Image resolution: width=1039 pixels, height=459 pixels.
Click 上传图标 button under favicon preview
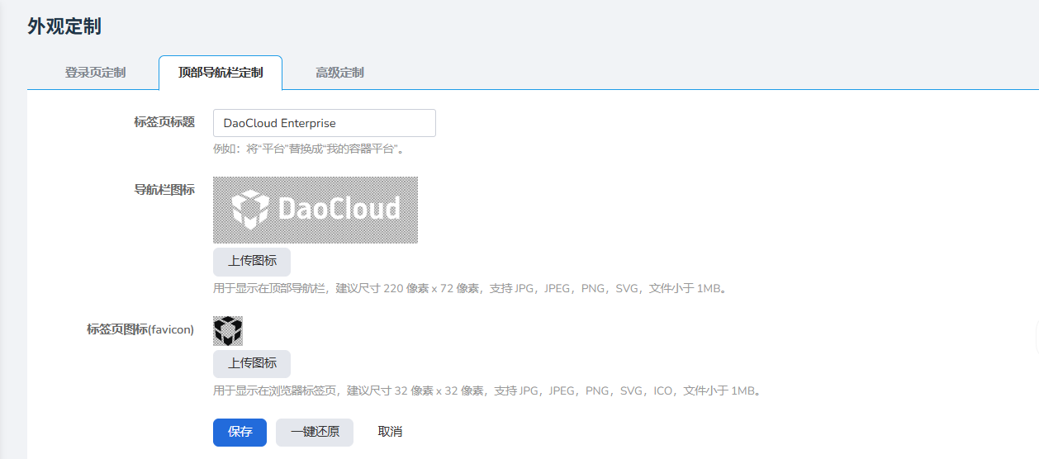point(252,363)
